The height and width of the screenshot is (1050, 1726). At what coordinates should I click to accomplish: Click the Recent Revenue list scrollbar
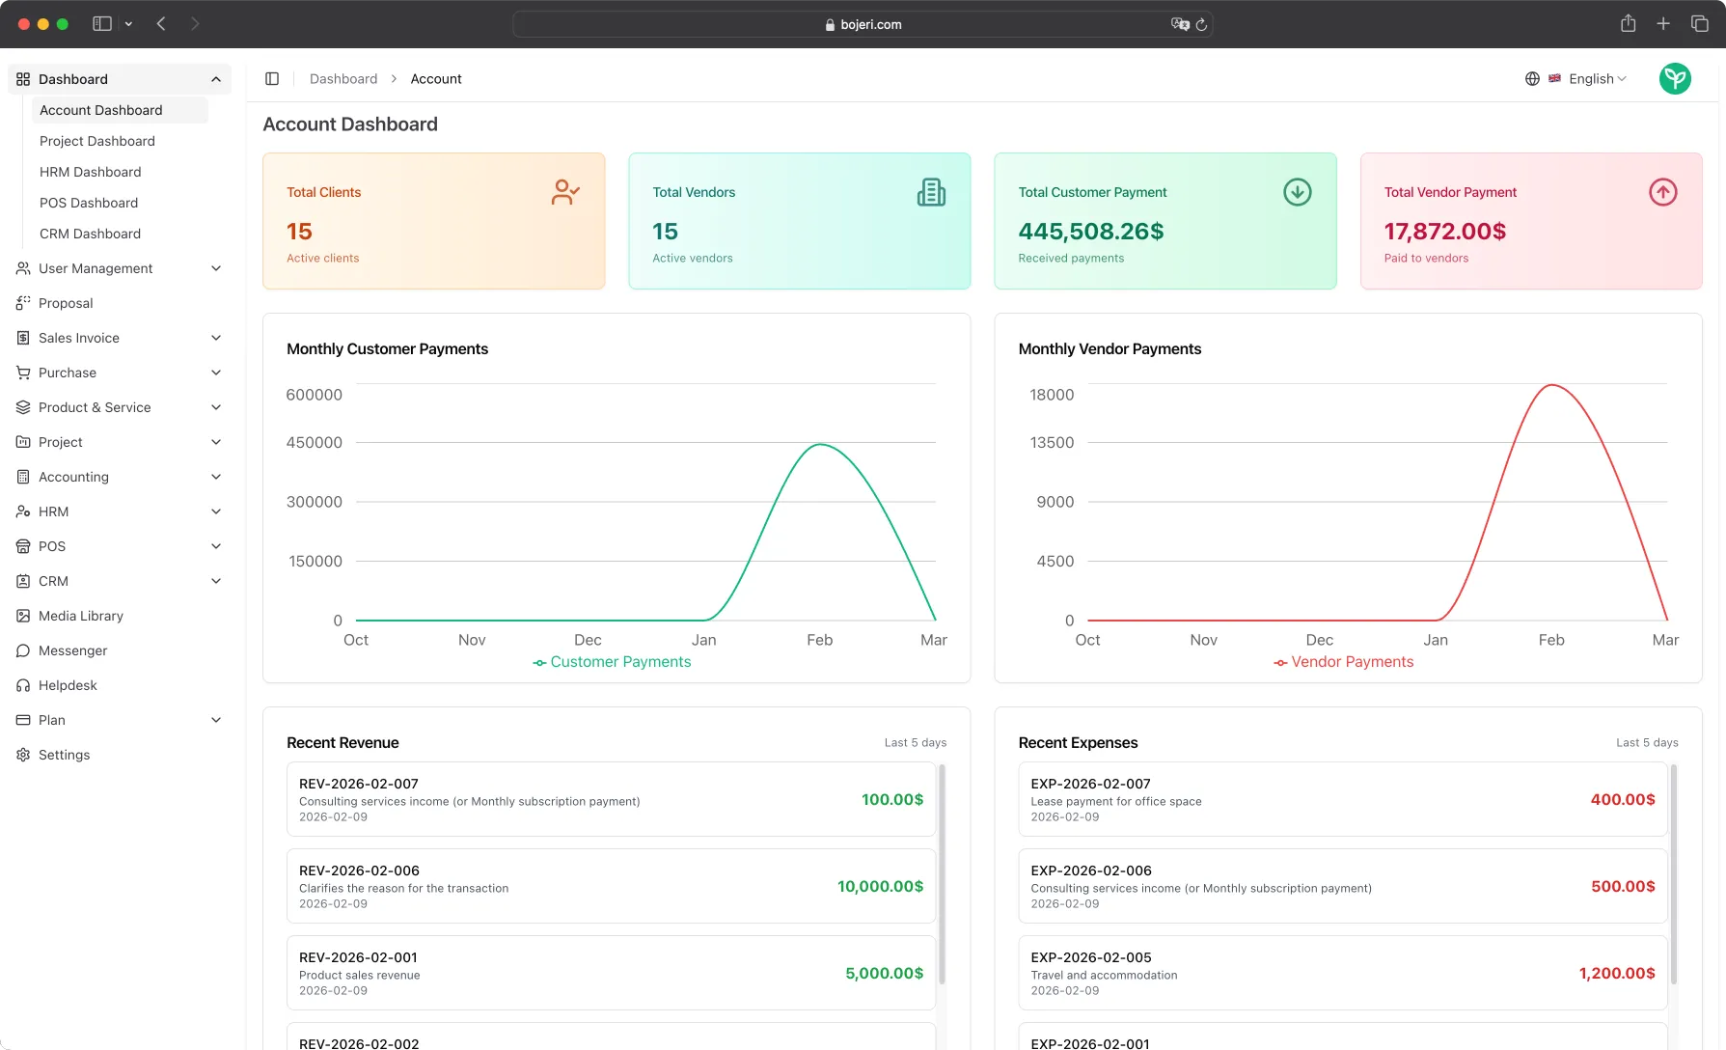pyautogui.click(x=942, y=873)
